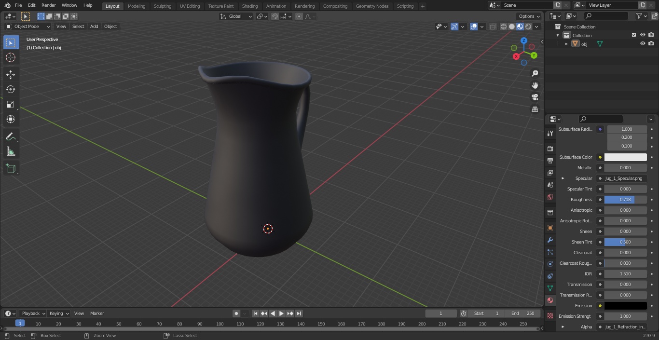Open the Object Data properties tab
The image size is (659, 340).
tap(550, 288)
